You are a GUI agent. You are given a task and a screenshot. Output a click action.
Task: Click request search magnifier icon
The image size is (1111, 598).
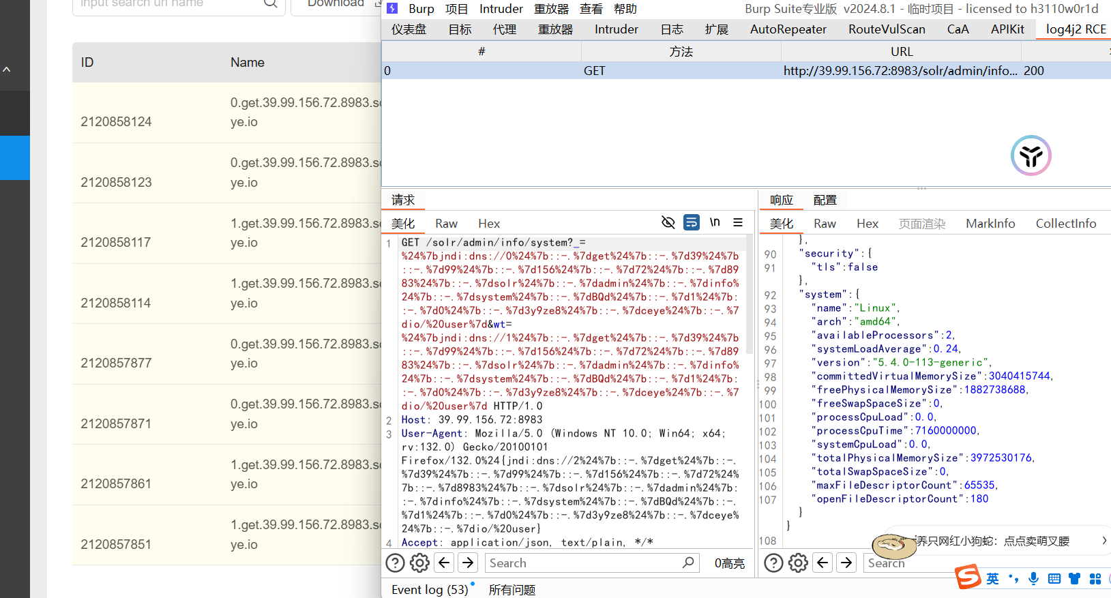pos(689,562)
